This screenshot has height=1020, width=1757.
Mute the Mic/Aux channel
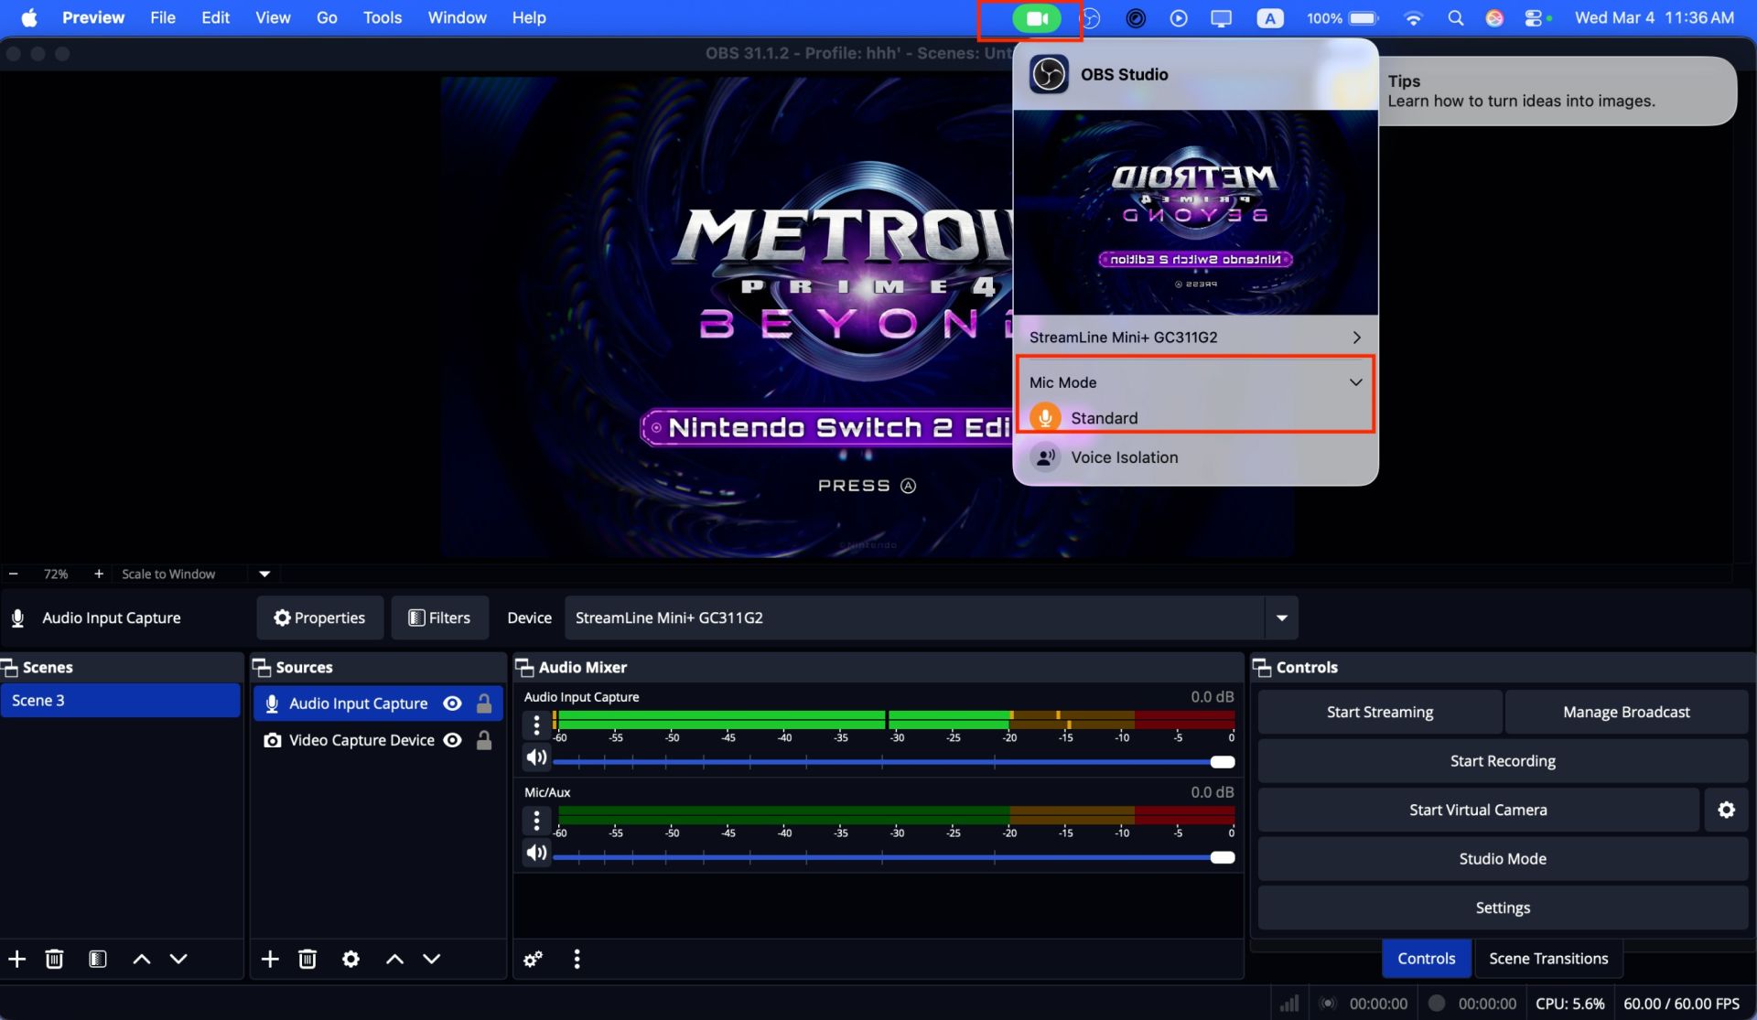pos(536,853)
